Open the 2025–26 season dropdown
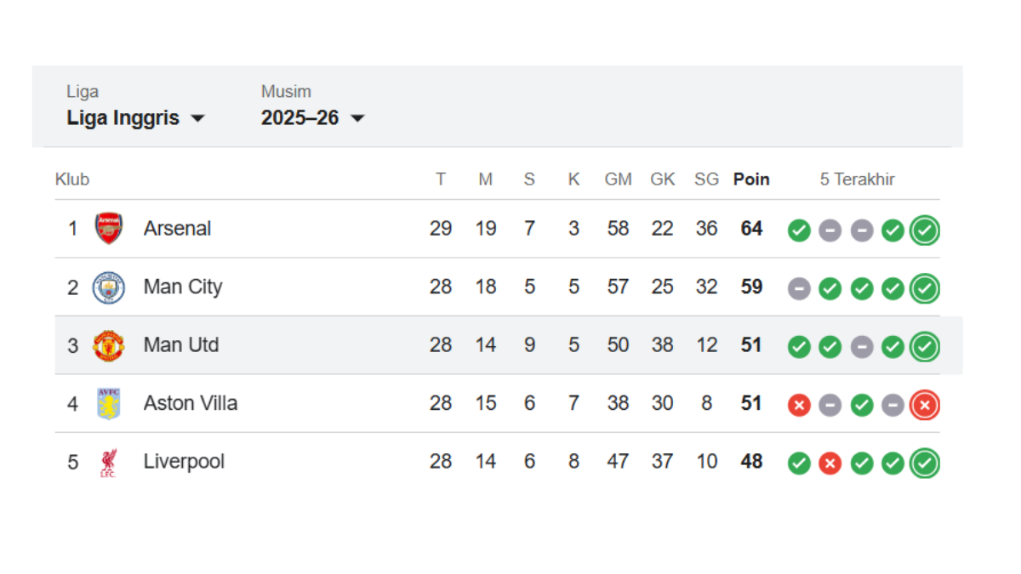Screen dimensions: 1021x574 312,118
